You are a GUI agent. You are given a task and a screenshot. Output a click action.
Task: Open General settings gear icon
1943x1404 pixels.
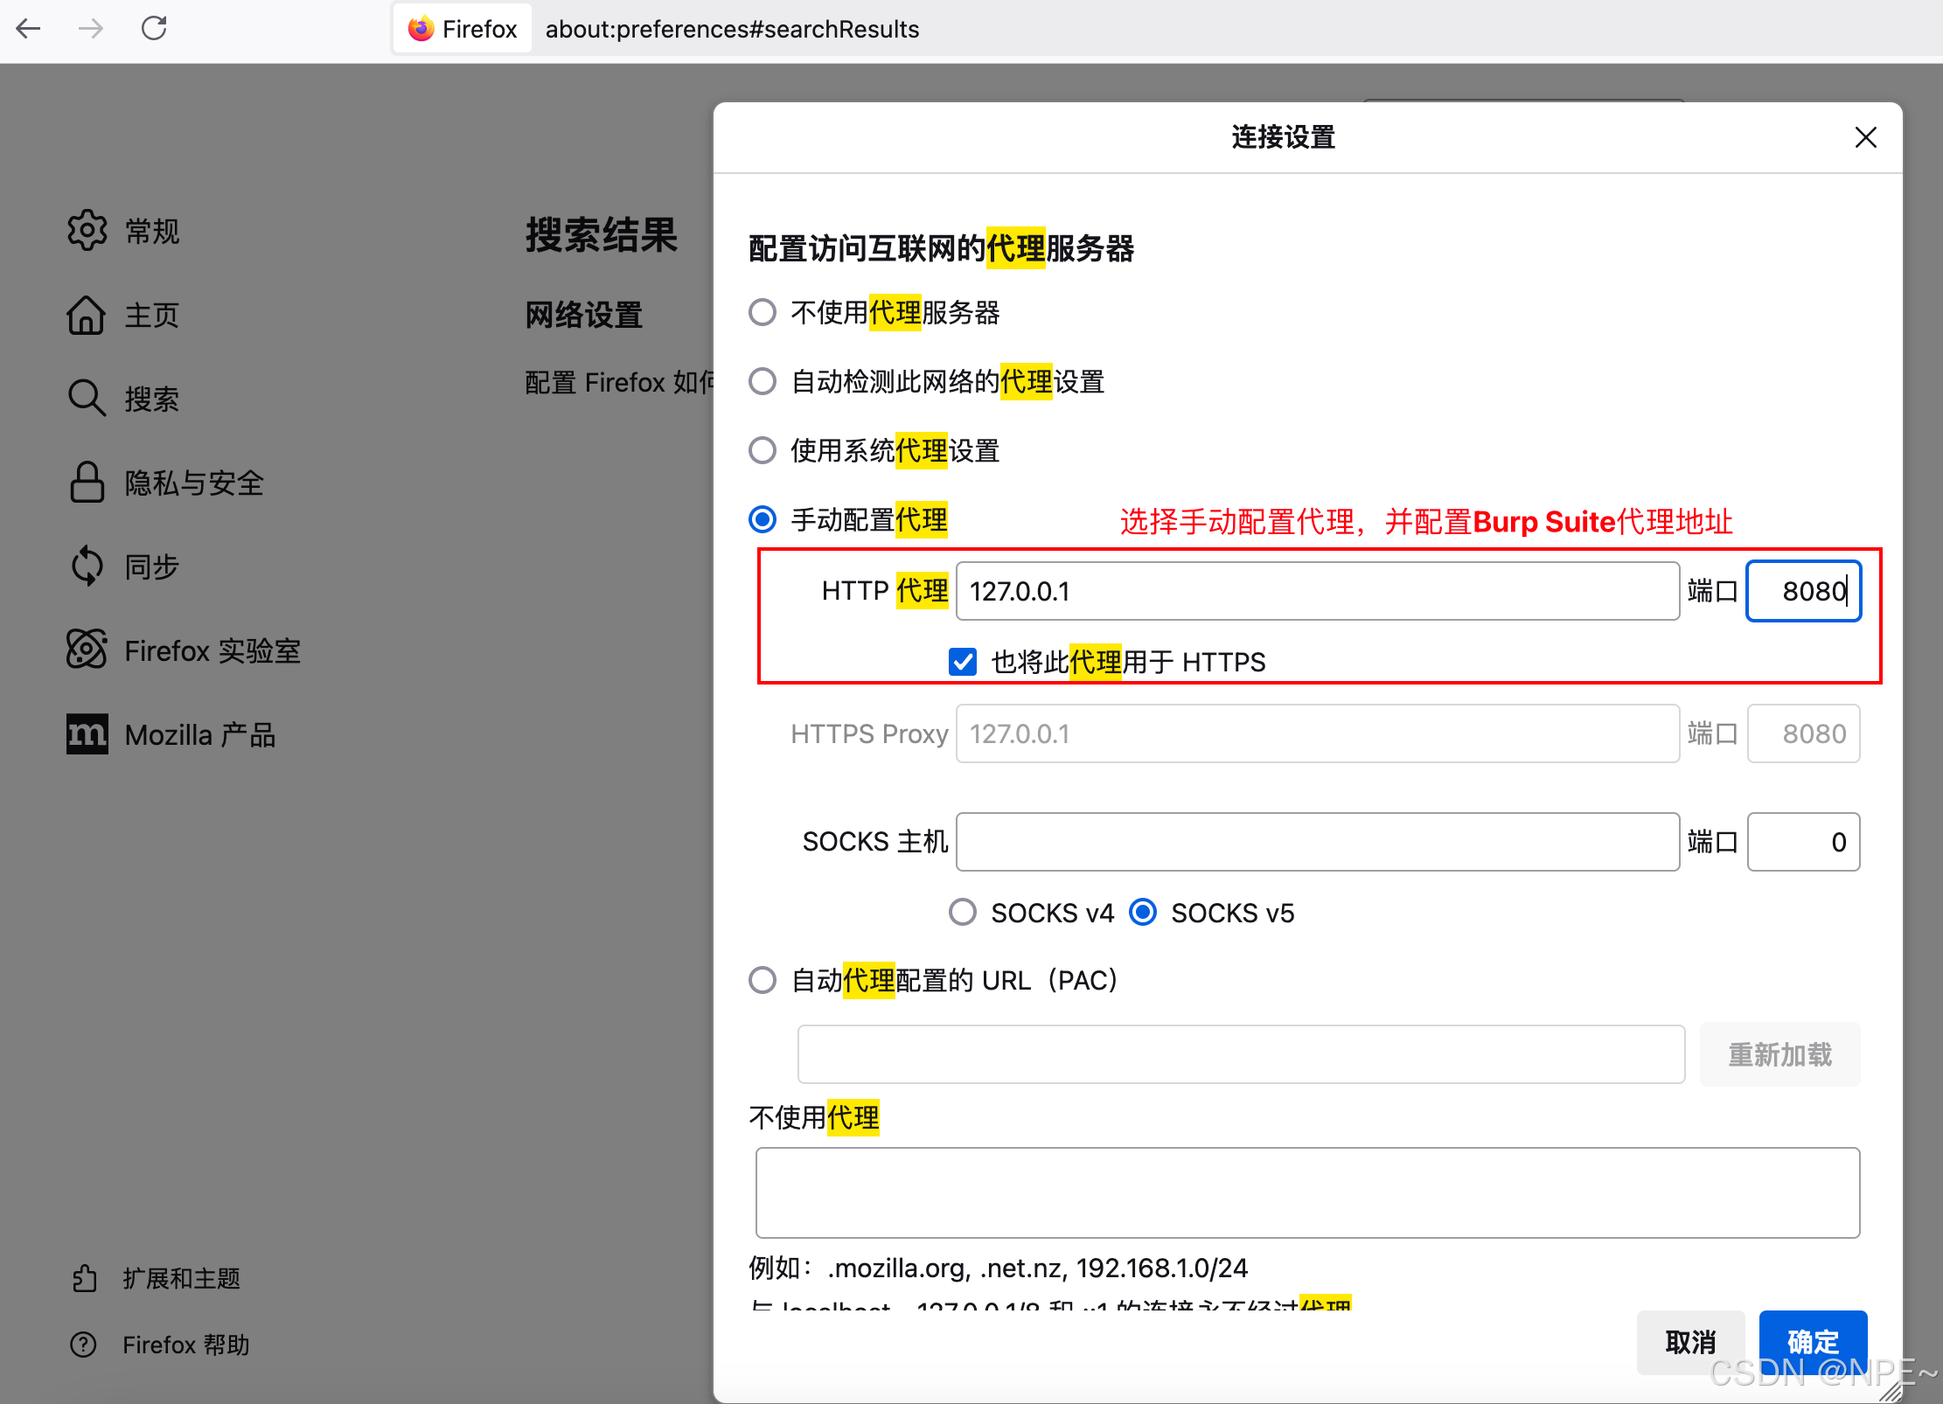pyautogui.click(x=87, y=231)
